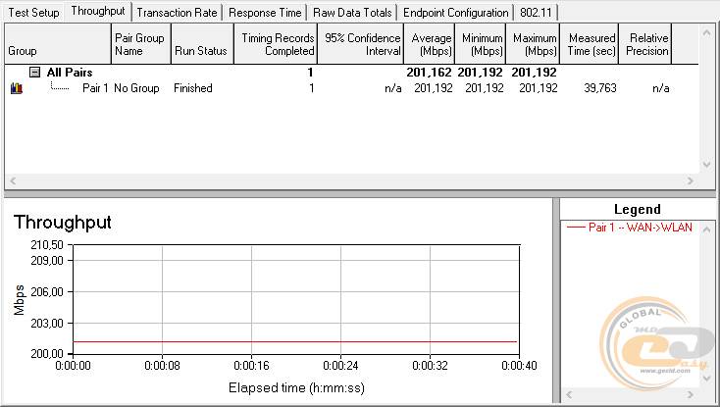The width and height of the screenshot is (720, 407).
Task: Switch to the Test Setup tab
Action: [x=33, y=13]
